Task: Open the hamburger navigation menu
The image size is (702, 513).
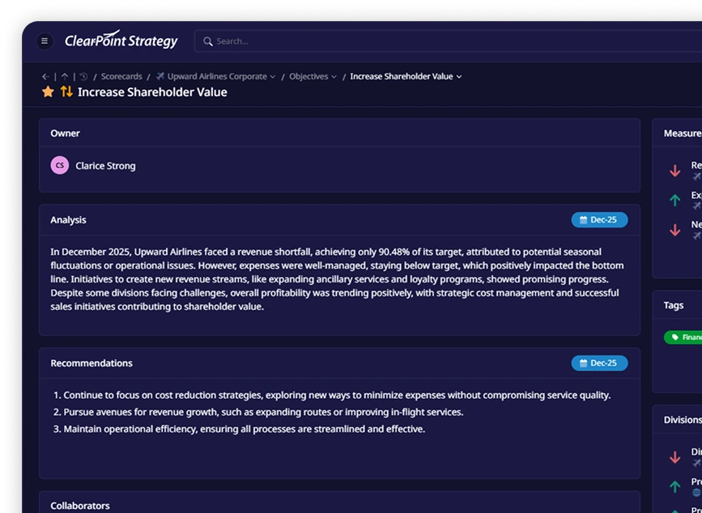Action: 45,41
